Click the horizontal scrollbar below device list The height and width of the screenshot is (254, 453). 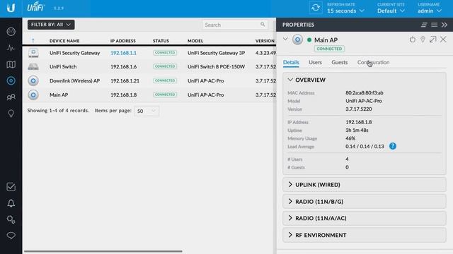click(x=103, y=251)
